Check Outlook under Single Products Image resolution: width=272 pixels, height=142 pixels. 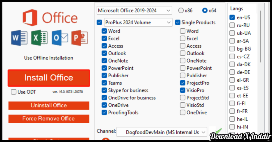(182, 53)
